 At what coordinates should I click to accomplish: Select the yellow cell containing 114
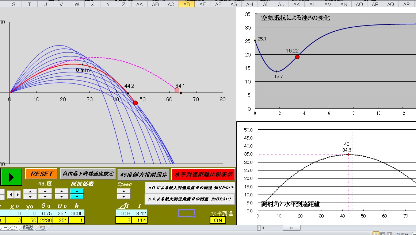tap(139, 220)
